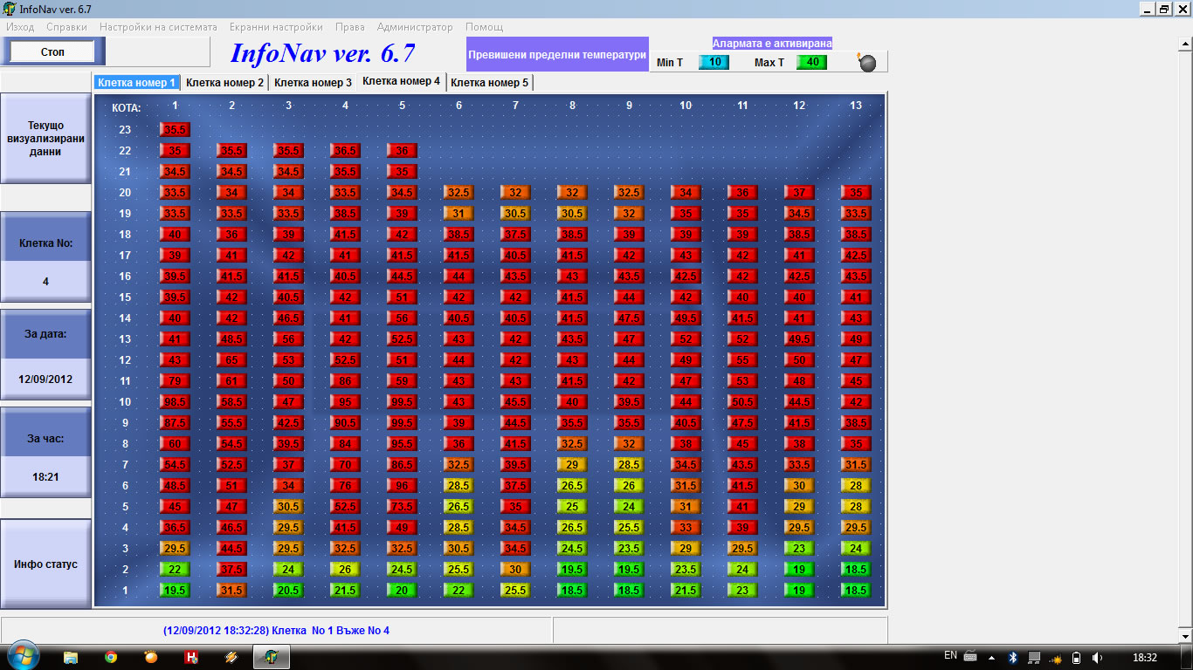Screen dimensions: 1193x670
Task: Select the sensor cell showing 73.5
Action: pos(402,507)
